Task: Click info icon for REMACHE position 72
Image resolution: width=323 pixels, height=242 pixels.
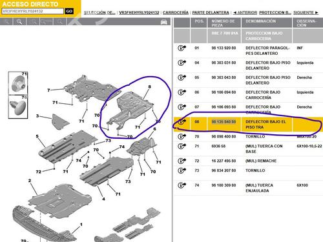Action: [182, 161]
